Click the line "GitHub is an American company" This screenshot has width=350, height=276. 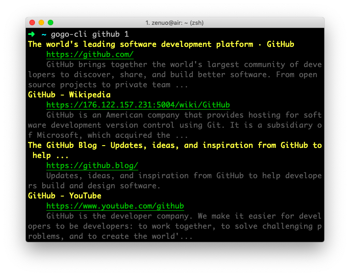tap(113, 115)
